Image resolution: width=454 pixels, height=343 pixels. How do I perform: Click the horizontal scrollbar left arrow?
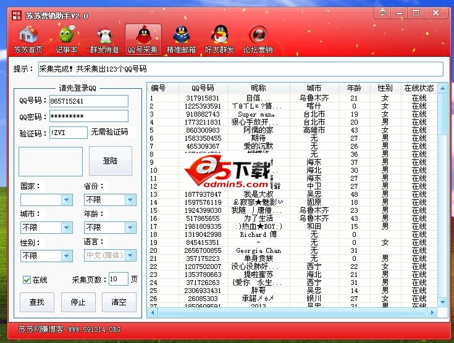coord(153,312)
